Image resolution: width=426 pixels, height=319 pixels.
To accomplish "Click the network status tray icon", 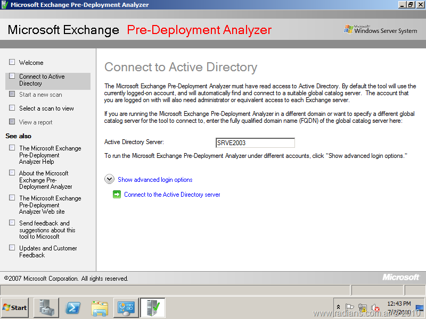I will pos(363,308).
